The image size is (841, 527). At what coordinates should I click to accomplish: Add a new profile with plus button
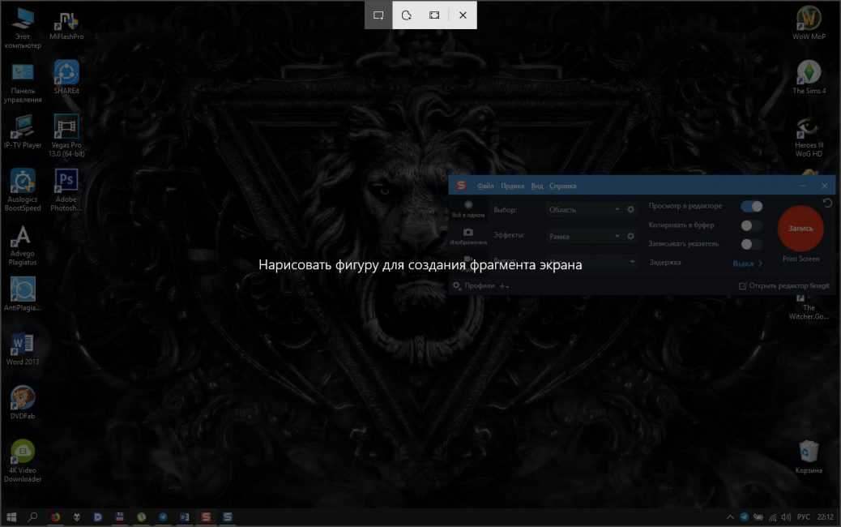[x=504, y=286]
